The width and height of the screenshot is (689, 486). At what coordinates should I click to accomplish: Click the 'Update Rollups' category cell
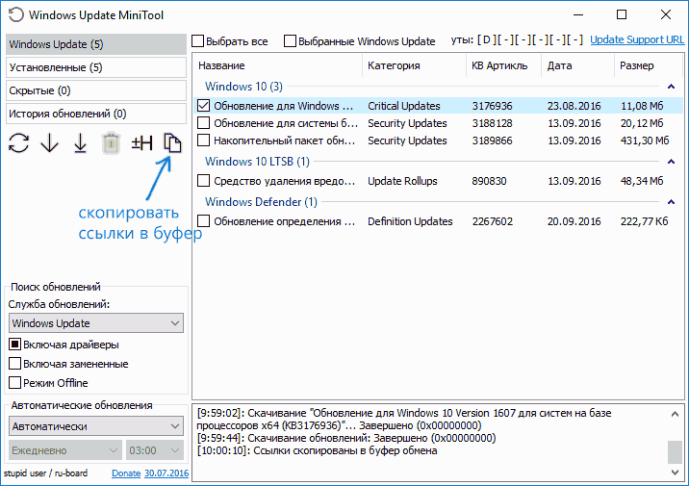click(x=402, y=181)
